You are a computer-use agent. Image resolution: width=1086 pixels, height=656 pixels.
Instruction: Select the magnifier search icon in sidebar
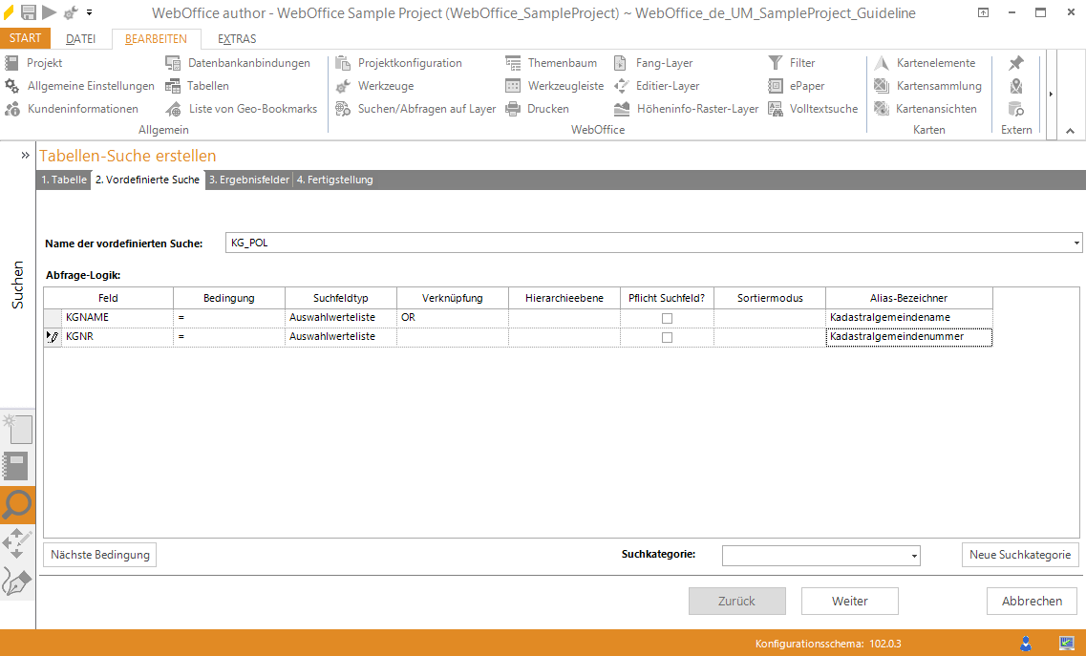coord(17,505)
